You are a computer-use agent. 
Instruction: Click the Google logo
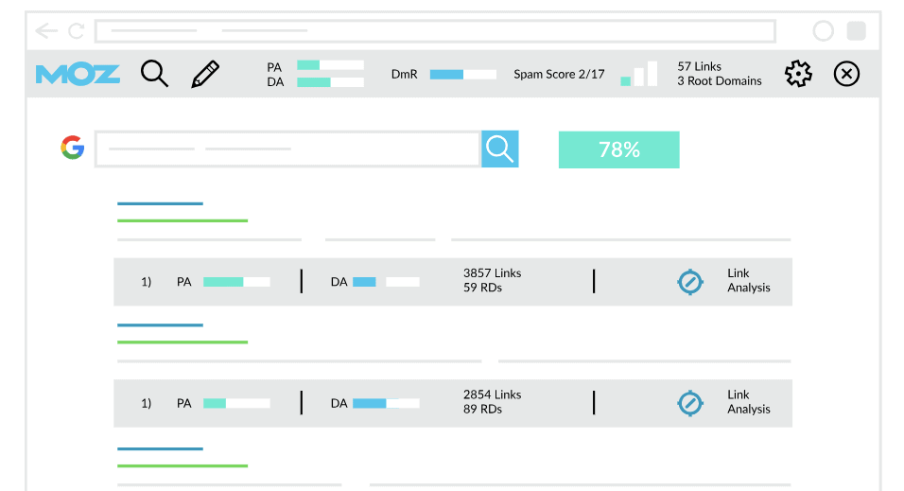click(x=73, y=148)
